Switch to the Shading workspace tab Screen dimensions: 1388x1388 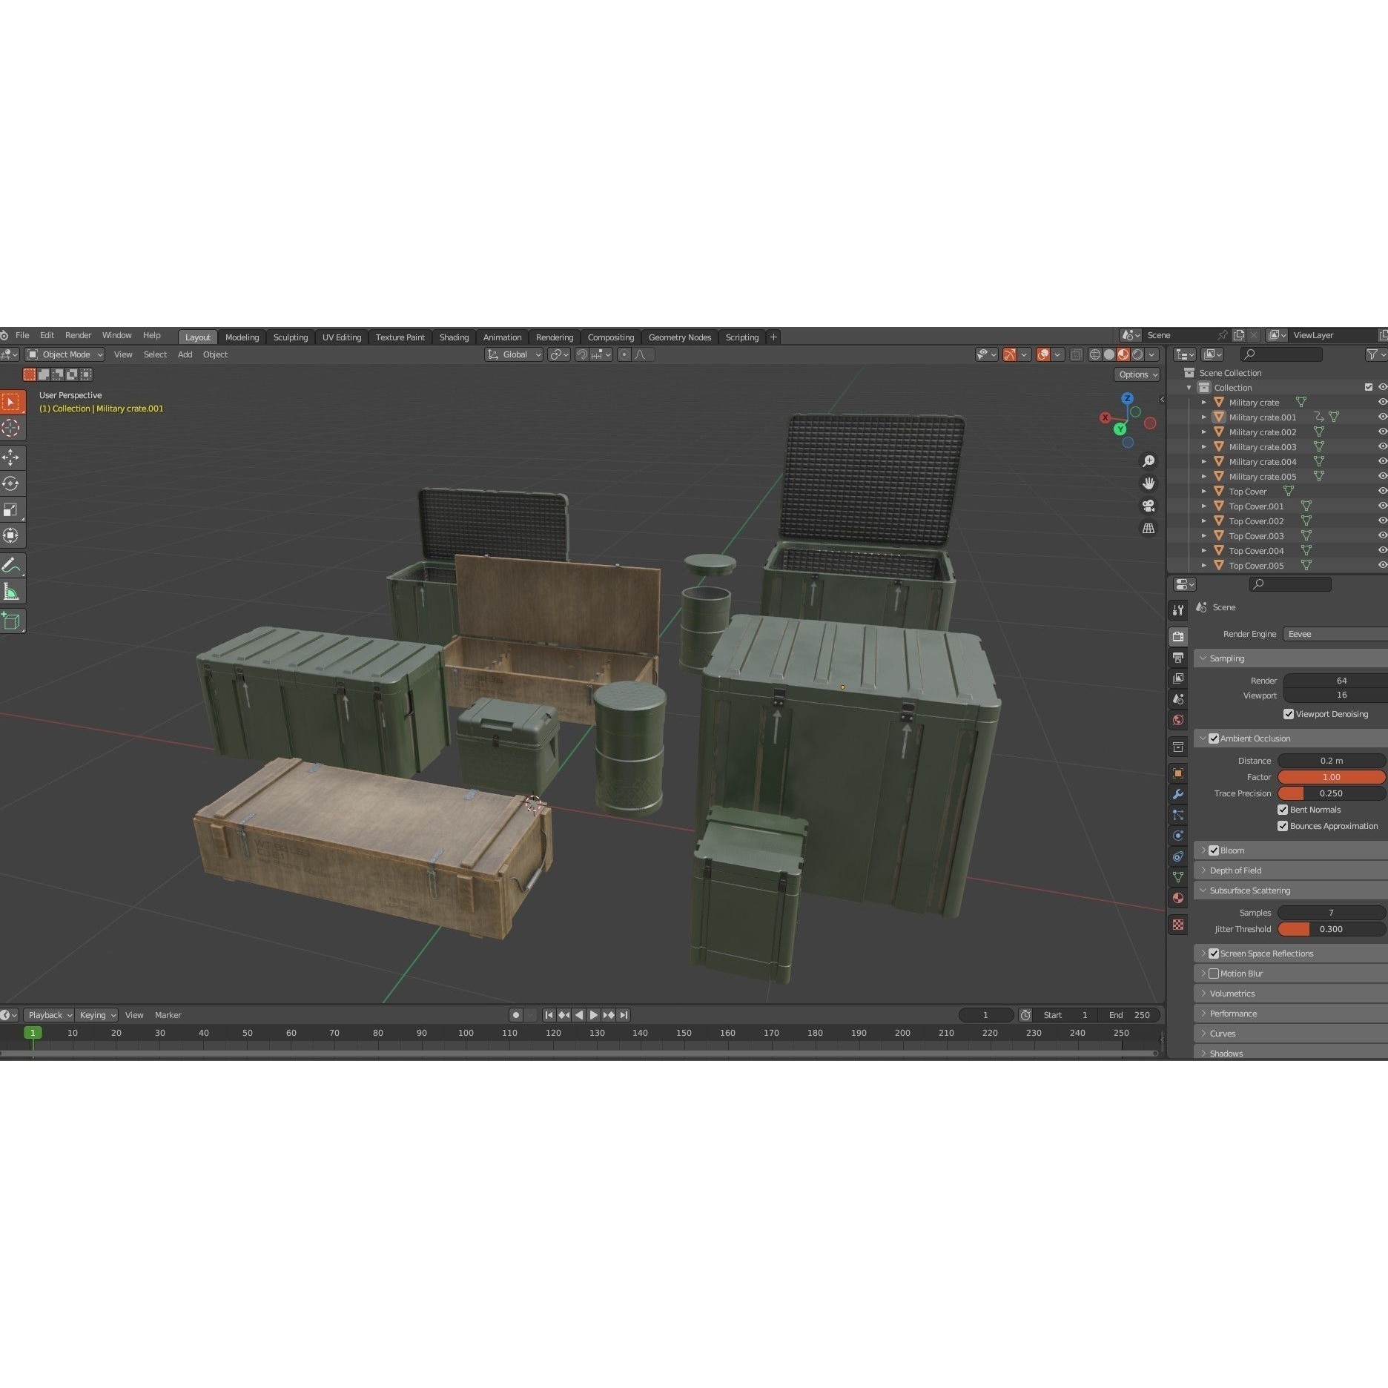click(x=454, y=337)
